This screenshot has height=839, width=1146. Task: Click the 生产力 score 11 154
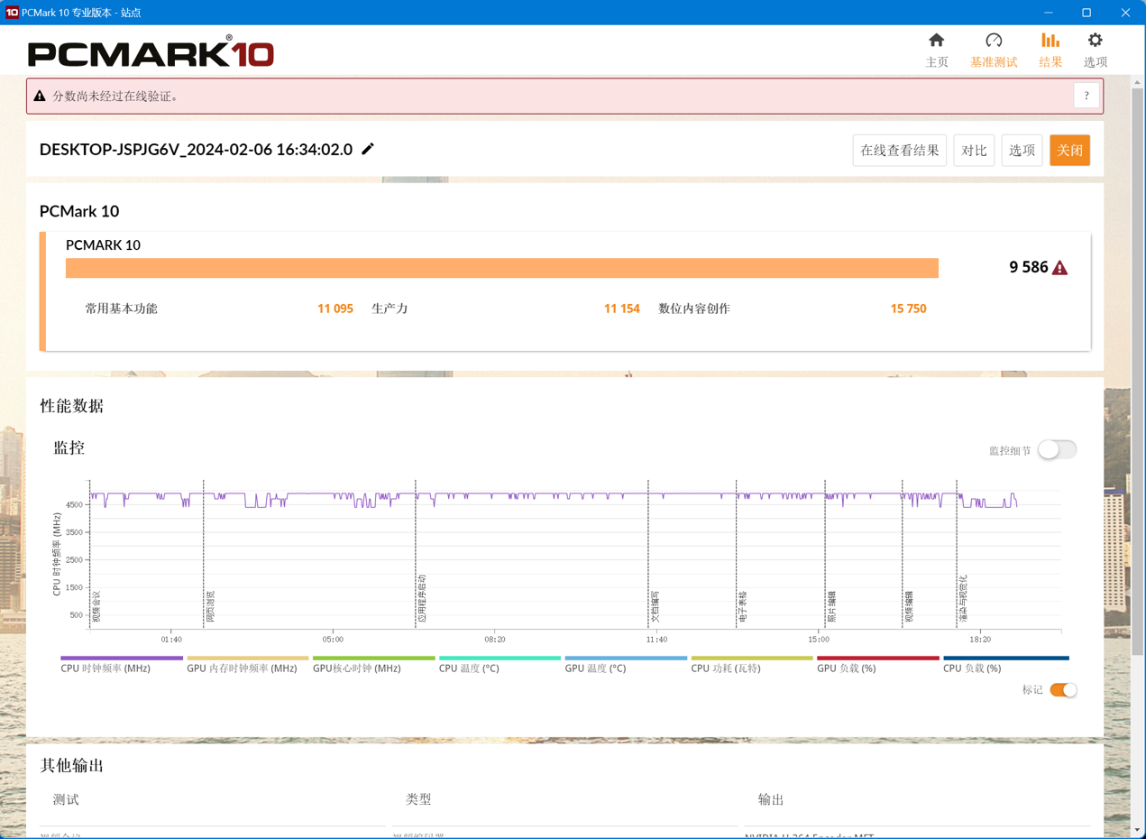click(622, 309)
